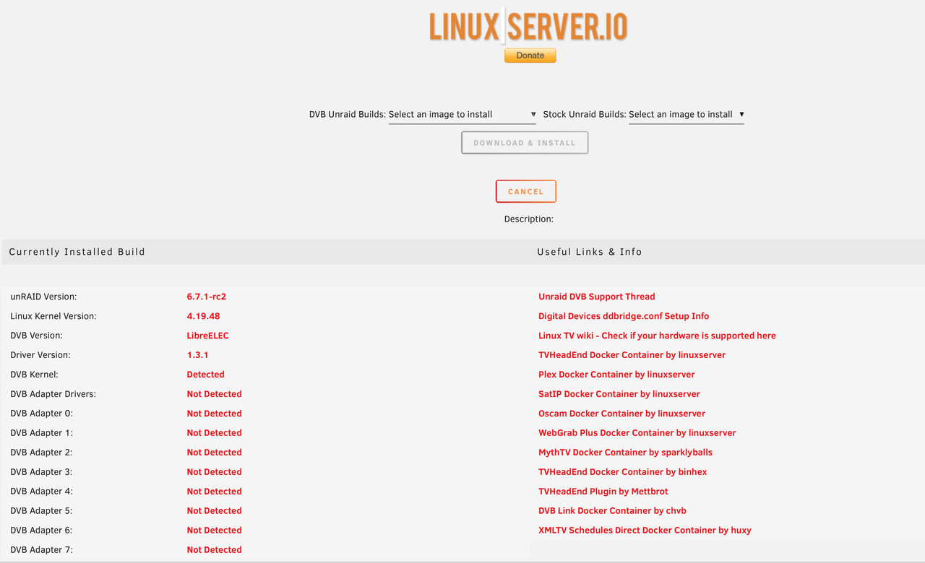
Task: Open Plex Docker Container by linuxserver link
Action: coord(616,375)
